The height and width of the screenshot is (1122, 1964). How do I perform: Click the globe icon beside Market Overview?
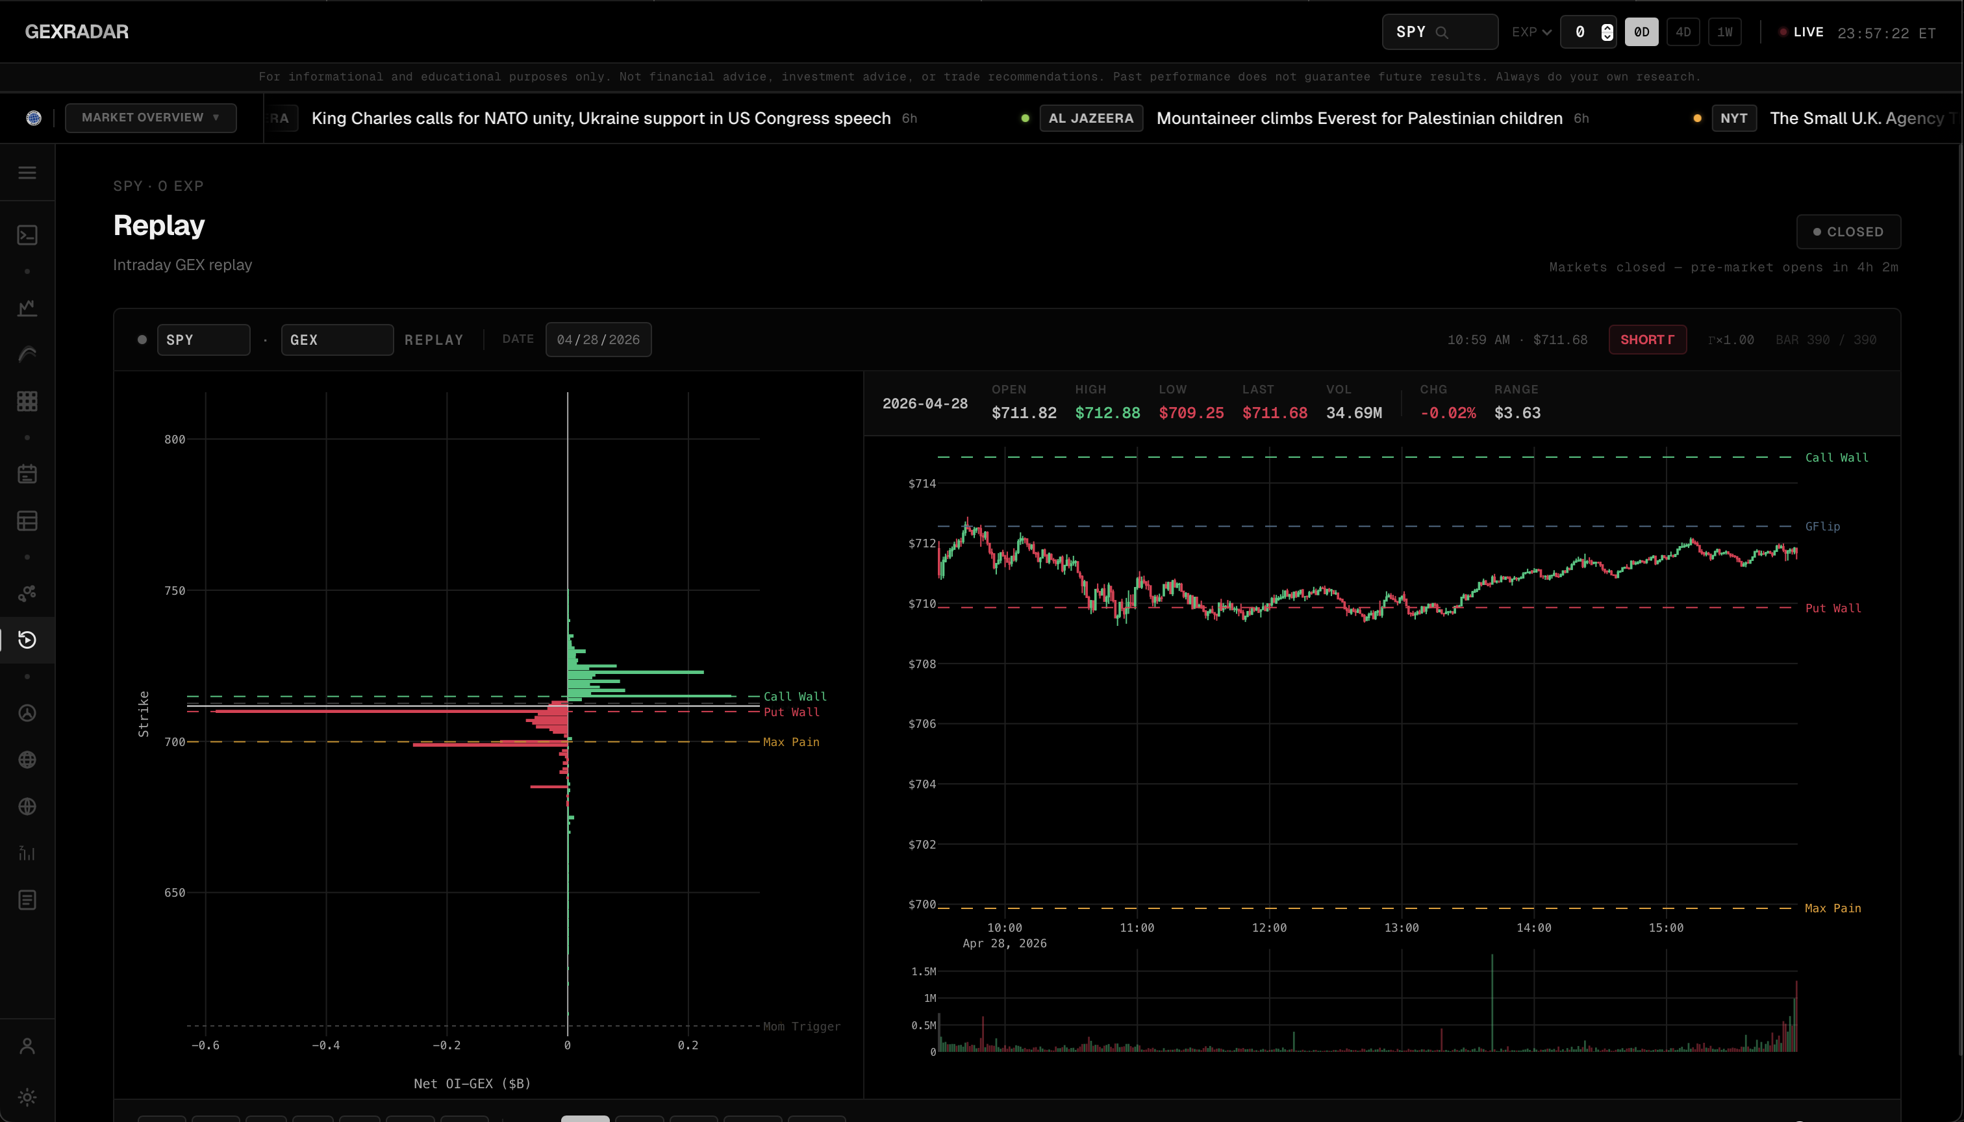tap(34, 118)
